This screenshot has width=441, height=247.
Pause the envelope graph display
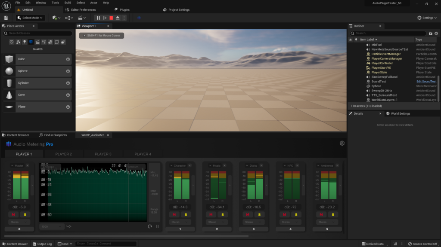157,226
